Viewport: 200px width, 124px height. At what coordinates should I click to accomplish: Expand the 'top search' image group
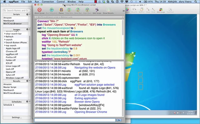coord(5,45)
